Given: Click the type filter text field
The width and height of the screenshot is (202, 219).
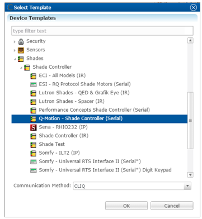Looking at the screenshot, I should 102,31.
